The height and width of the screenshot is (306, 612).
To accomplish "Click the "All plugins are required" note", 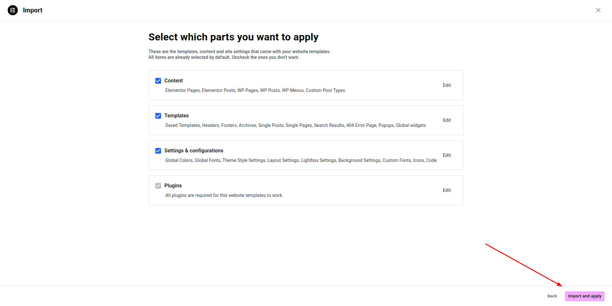I will click(224, 195).
